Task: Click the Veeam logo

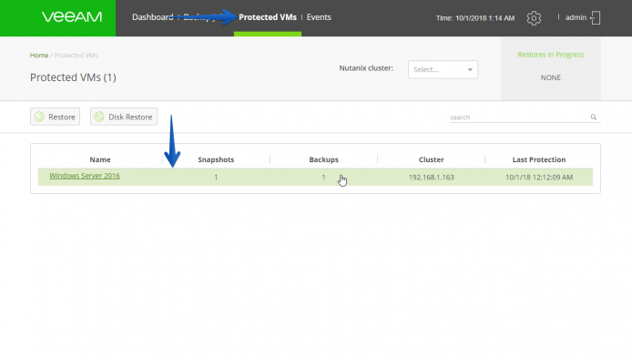Action: click(72, 17)
